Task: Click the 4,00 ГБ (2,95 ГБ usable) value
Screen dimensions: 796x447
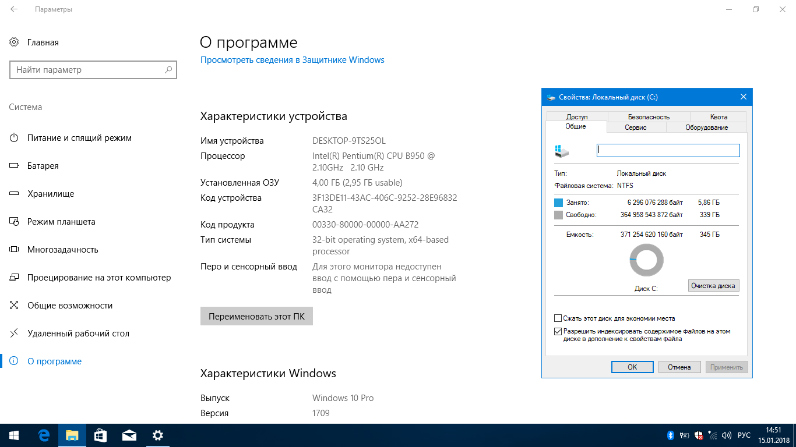Action: (x=357, y=183)
